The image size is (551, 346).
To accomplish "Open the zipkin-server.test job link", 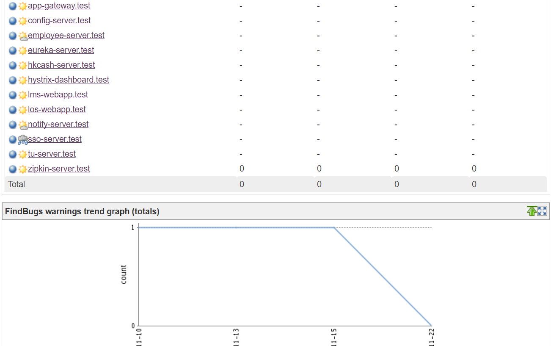I will 59,169.
